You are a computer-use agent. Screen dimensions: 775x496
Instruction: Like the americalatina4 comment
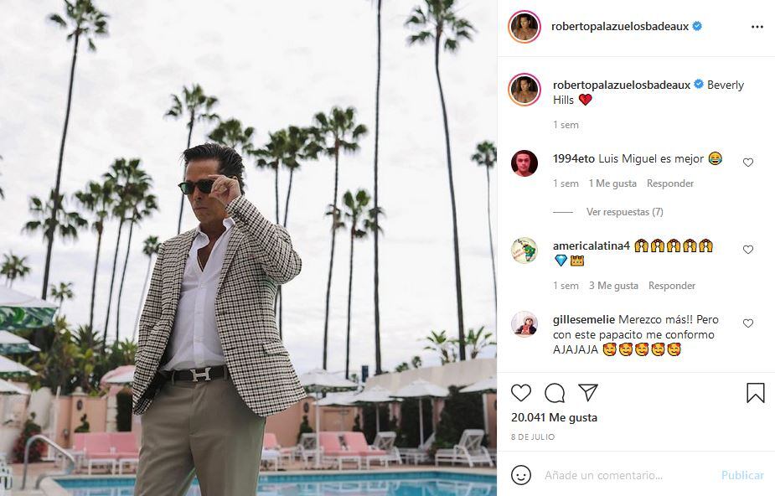coord(748,250)
